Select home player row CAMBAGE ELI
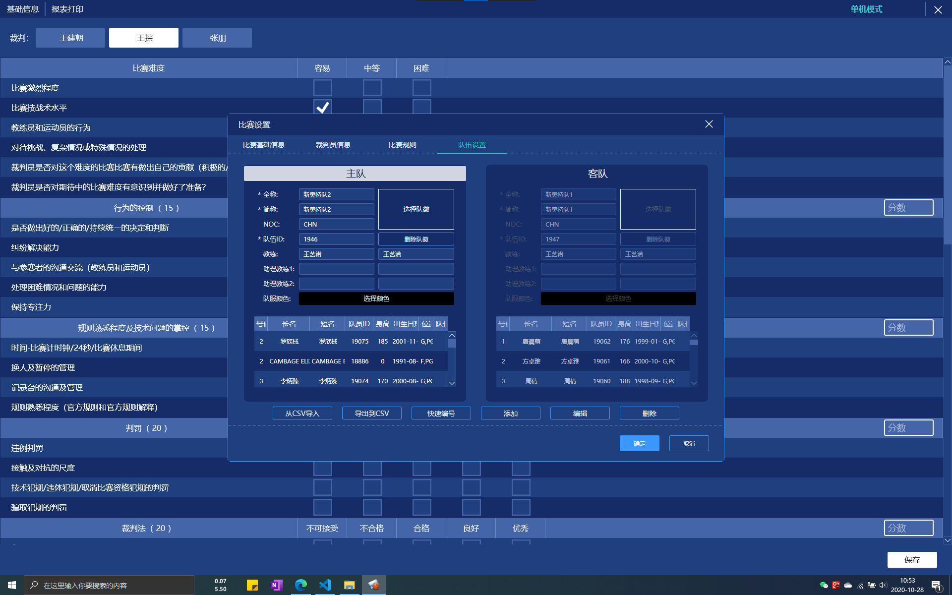 coord(351,361)
